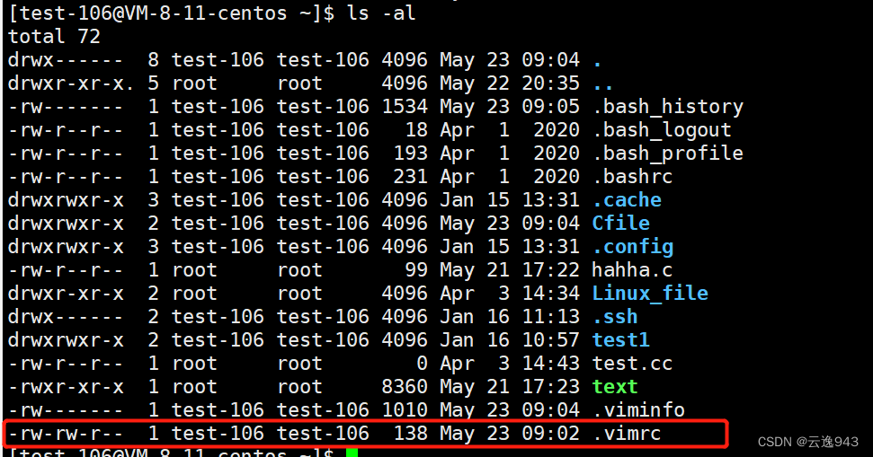Image resolution: width=873 pixels, height=457 pixels.
Task: Click the test1 directory name
Action: point(620,340)
